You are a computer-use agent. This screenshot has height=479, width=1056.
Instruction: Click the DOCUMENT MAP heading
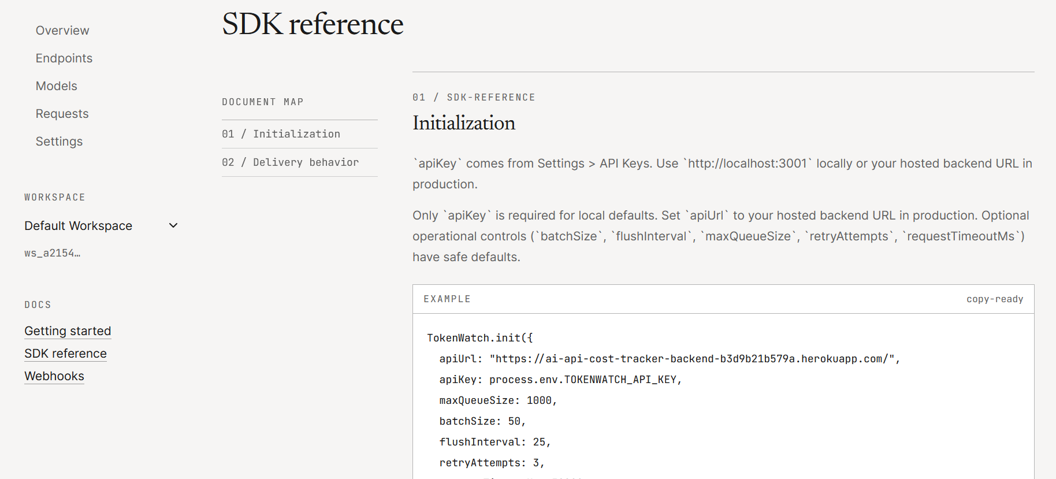263,102
